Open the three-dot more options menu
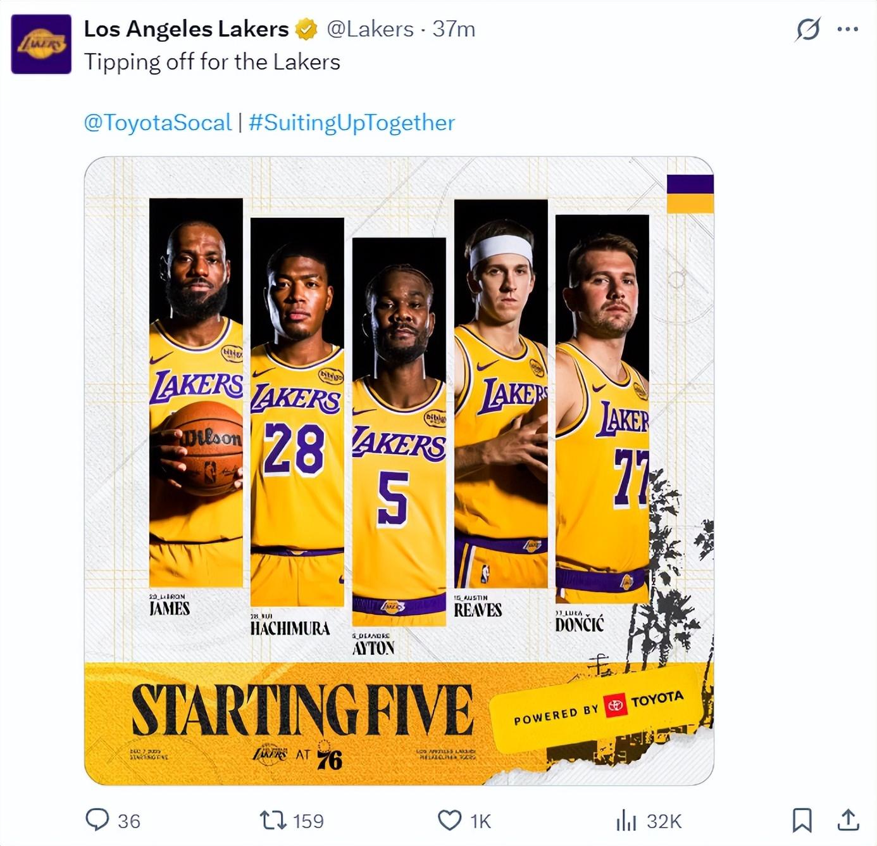 (x=847, y=29)
